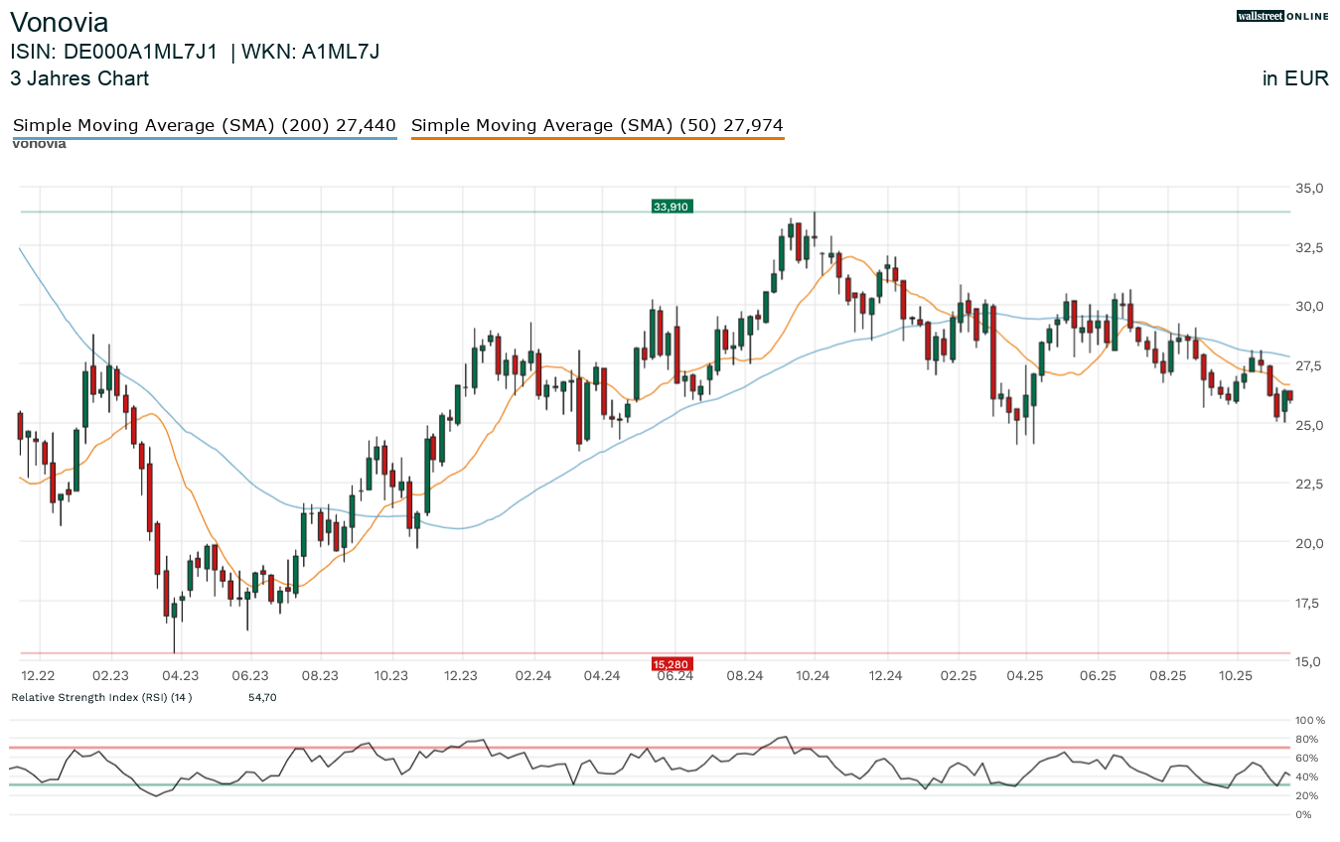The width and height of the screenshot is (1340, 842).
Task: Click the 80% RSI axis label
Action: (1304, 739)
